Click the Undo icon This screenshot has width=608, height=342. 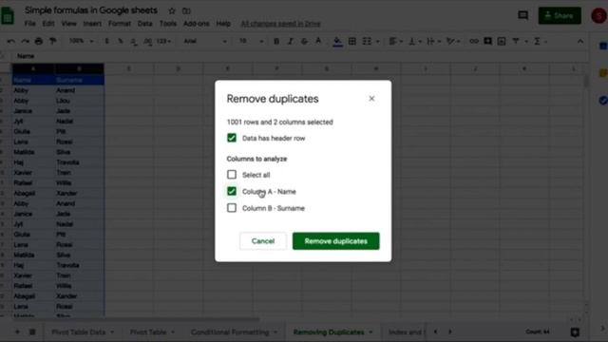coord(11,41)
